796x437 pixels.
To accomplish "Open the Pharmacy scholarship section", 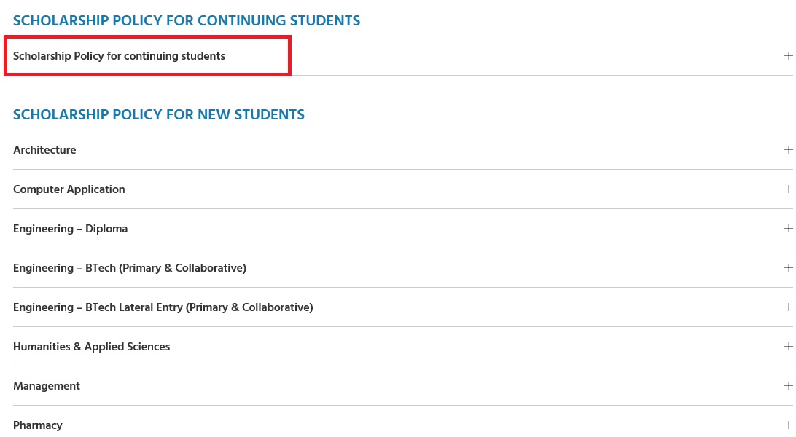I will 38,425.
